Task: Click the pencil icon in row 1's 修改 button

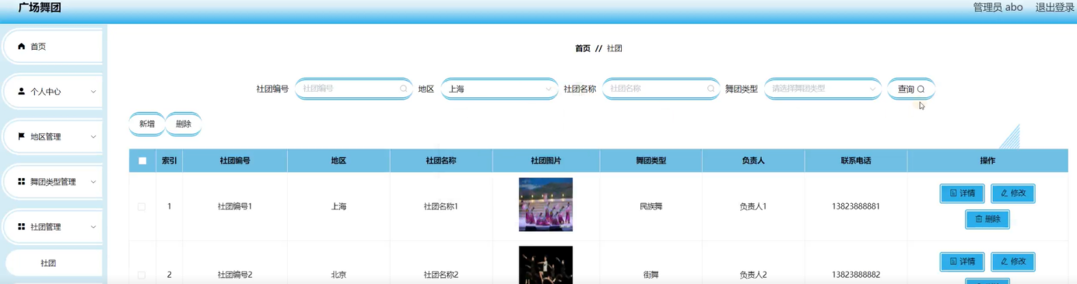Action: pos(1004,194)
